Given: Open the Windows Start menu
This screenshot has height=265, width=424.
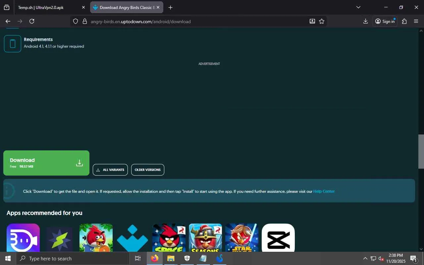Looking at the screenshot, I should coord(8,258).
